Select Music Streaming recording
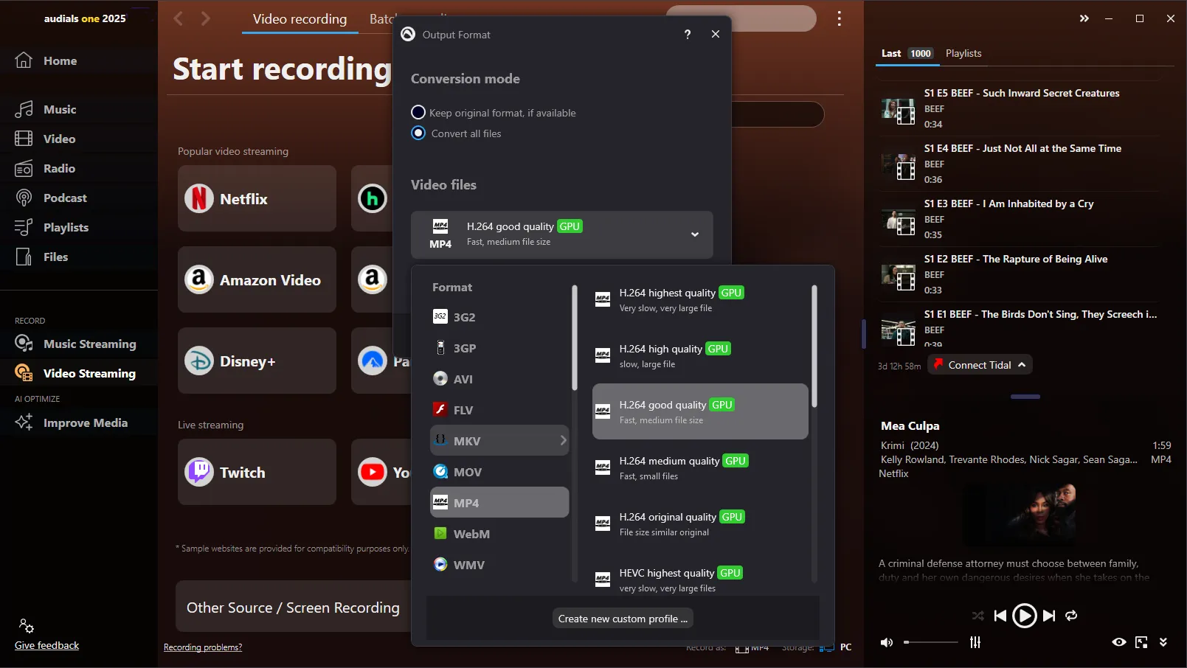Viewport: 1187px width, 668px height. click(76, 344)
